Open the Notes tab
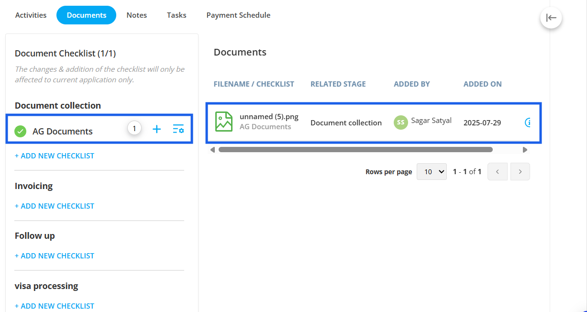This screenshot has width=587, height=312. 137,15
